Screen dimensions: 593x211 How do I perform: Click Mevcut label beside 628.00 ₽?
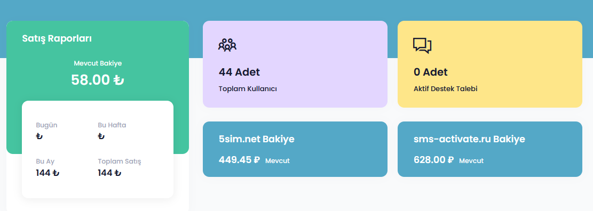pyautogui.click(x=471, y=161)
